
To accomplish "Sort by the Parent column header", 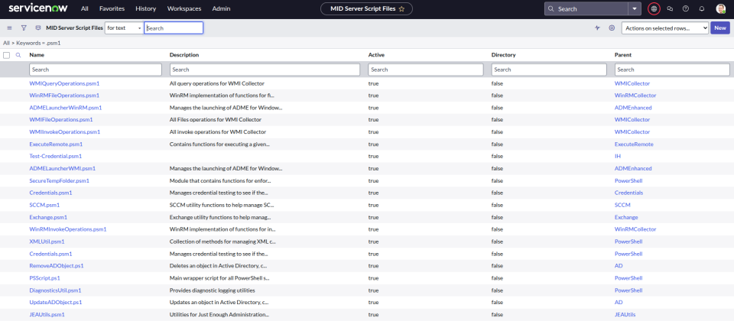I will tap(622, 55).
